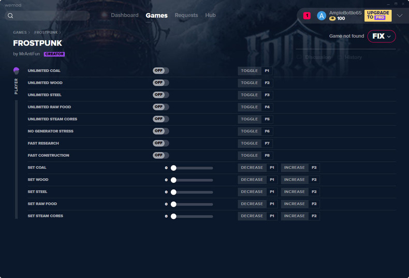Click Toggle F1 hotkey for Unlimited Coal
Screen dimensions: 409x278
(255, 71)
